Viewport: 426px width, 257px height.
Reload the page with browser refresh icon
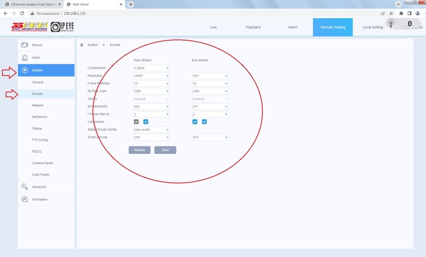click(23, 13)
